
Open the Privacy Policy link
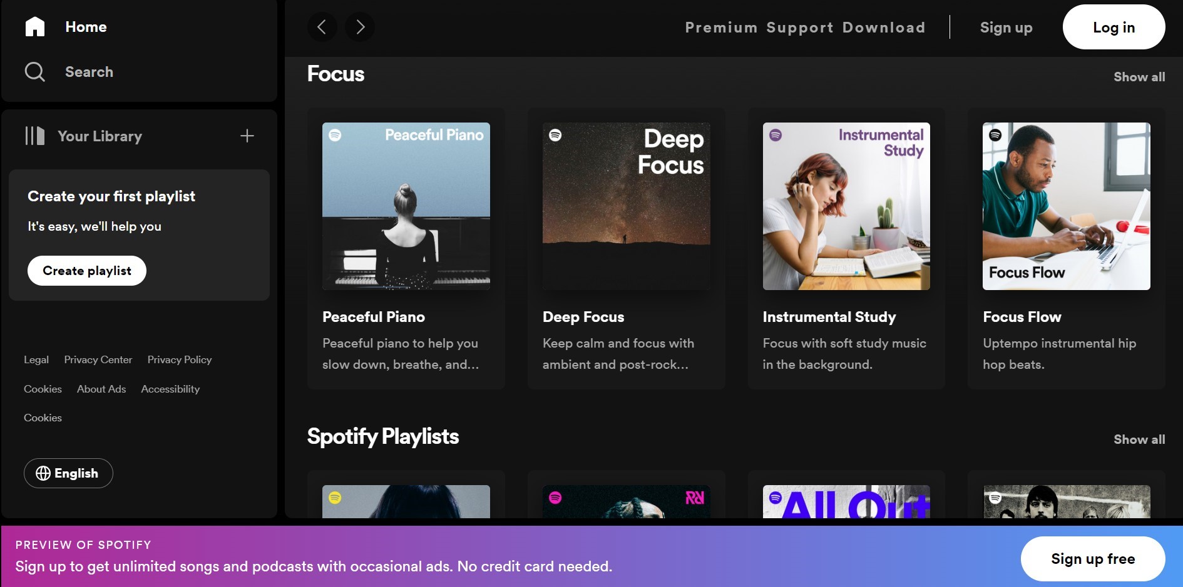[180, 359]
